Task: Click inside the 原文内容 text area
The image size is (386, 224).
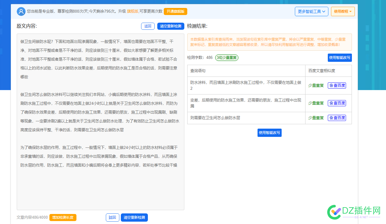Action: [x=101, y=122]
